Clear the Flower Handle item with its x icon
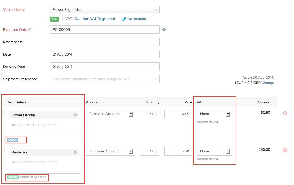294x185 pixels. (75, 115)
